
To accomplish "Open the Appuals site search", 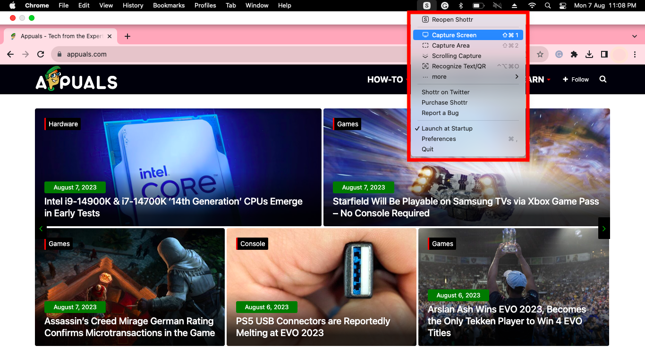I will click(x=603, y=79).
